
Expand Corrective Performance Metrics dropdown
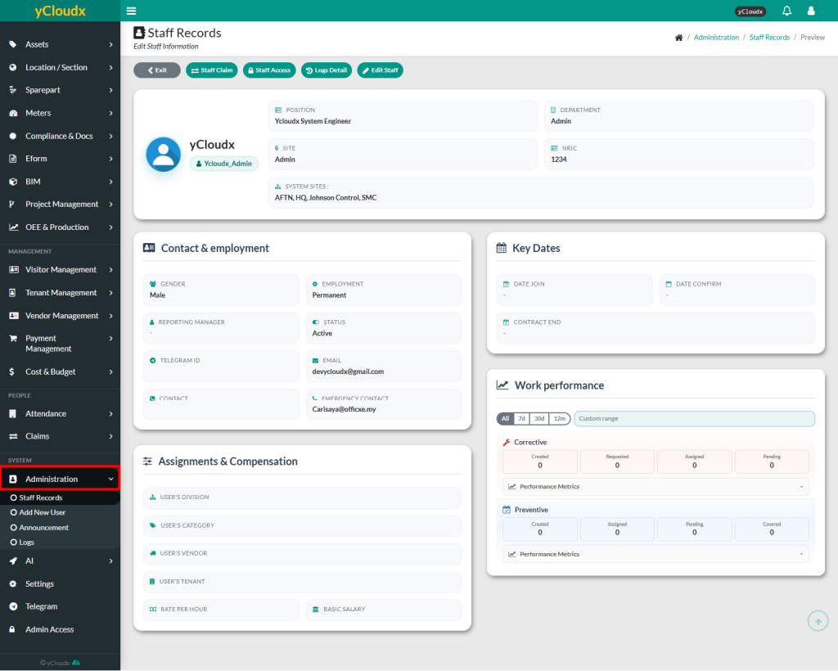656,487
